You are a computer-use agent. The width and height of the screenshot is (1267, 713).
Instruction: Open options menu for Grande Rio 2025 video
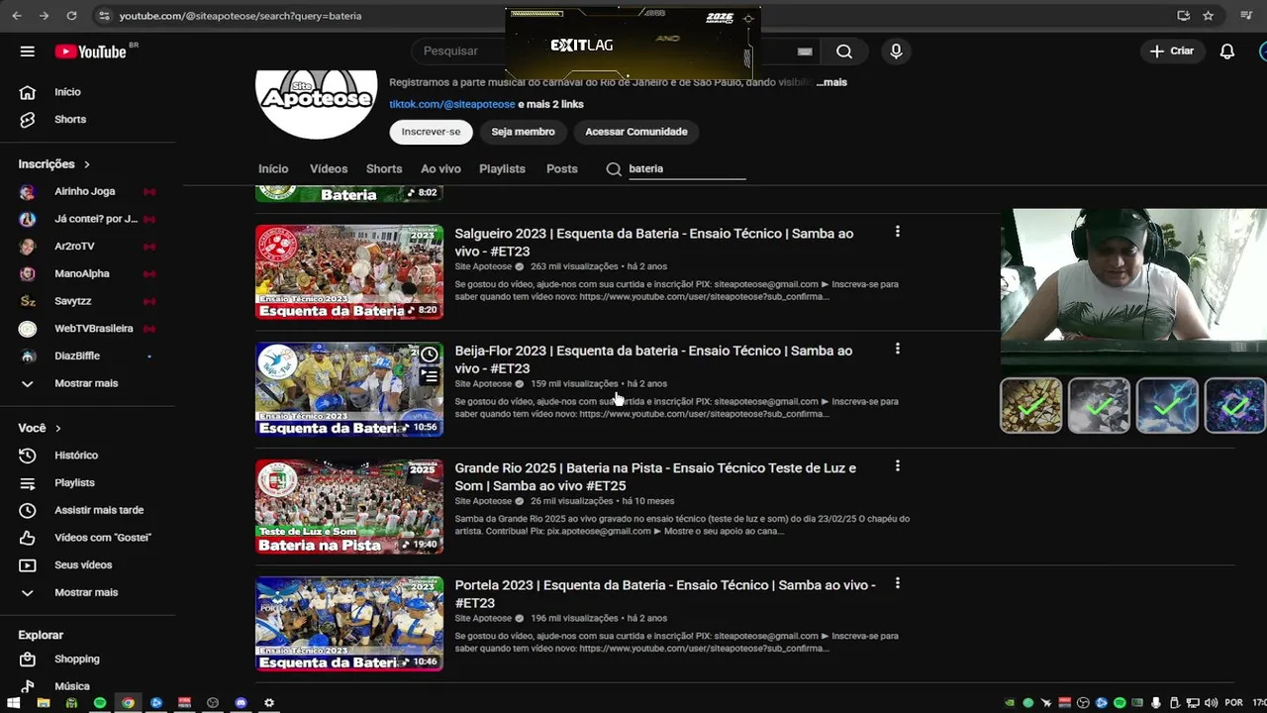pyautogui.click(x=898, y=465)
